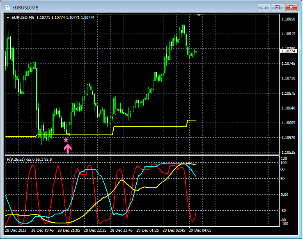Click time axis label 28 Dec 19:45
Viewport: 303px width, 239px height.
(43, 230)
